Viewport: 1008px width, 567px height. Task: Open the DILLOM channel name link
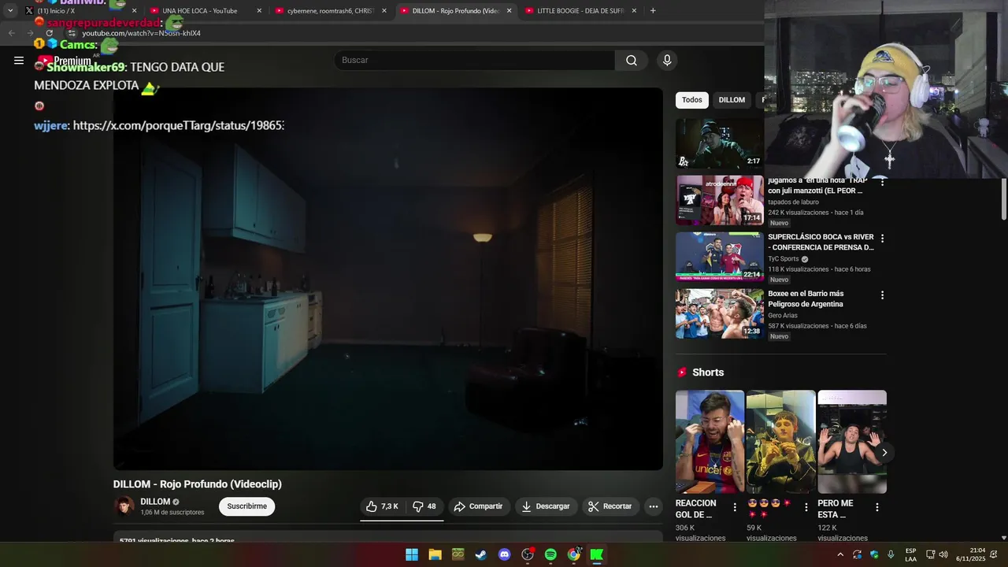pos(155,502)
